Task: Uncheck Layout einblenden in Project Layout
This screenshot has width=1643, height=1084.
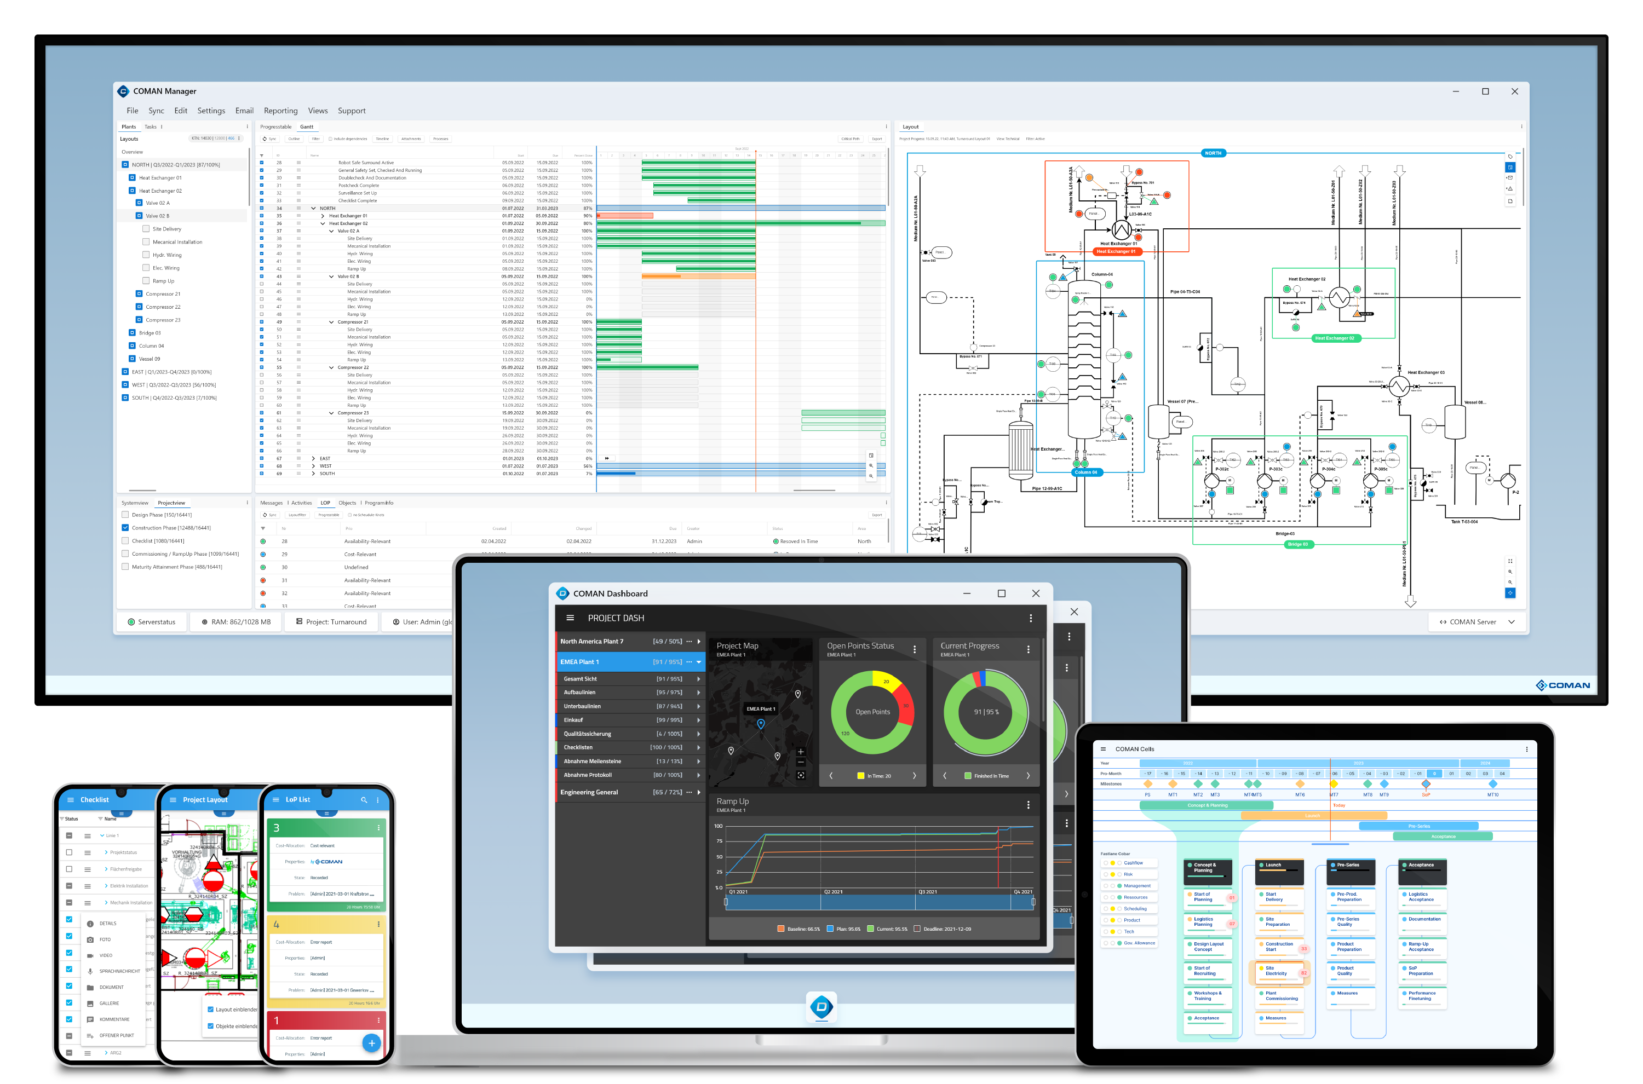Action: click(211, 1010)
